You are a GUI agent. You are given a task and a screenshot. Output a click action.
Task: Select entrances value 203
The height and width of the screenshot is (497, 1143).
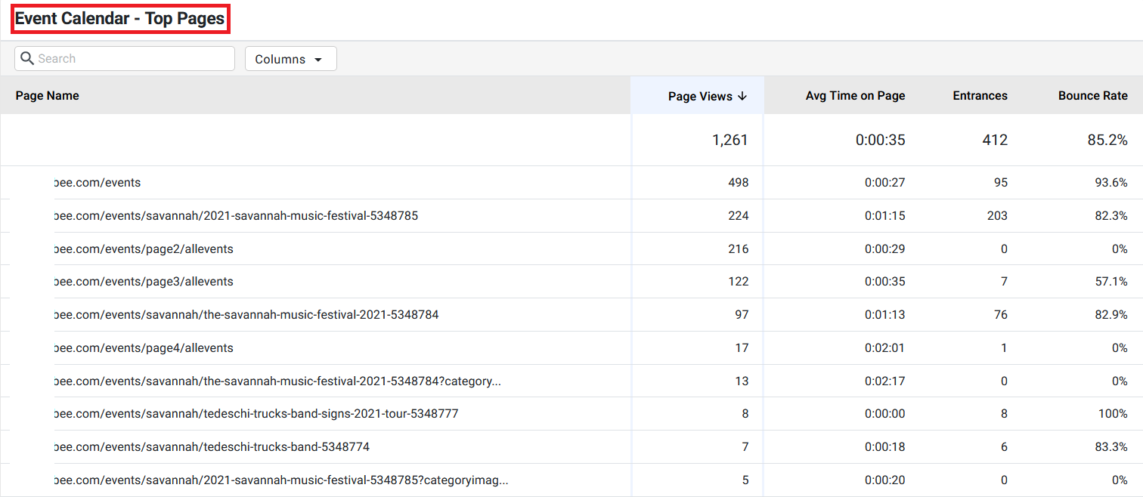(x=998, y=216)
